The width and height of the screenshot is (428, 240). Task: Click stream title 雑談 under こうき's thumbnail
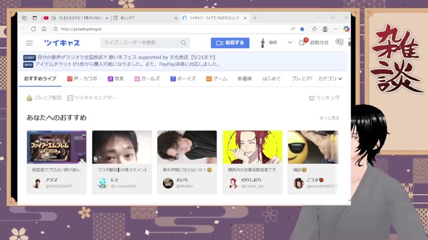[300, 170]
